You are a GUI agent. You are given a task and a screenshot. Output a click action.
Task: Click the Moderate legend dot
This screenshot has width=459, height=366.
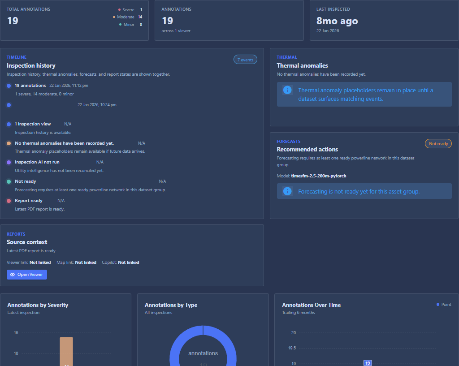pyautogui.click(x=114, y=17)
